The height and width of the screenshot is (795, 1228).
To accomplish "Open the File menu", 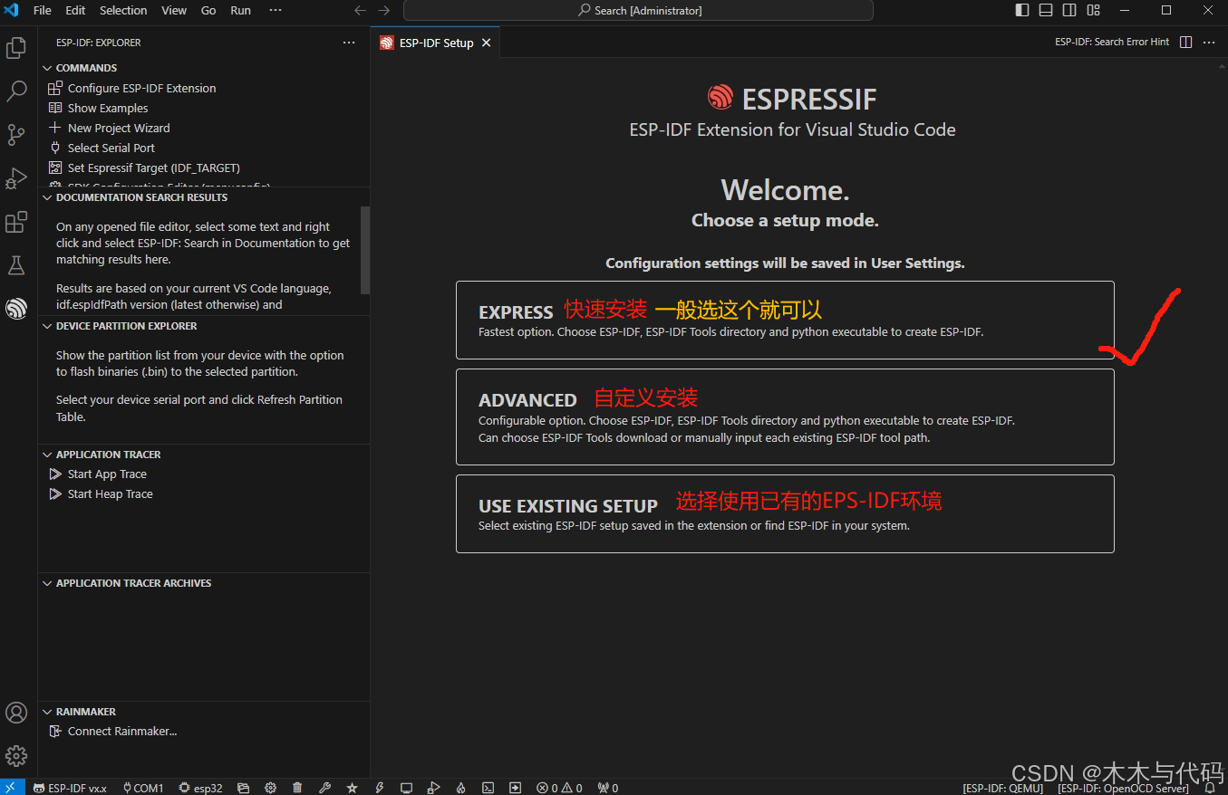I will (42, 10).
